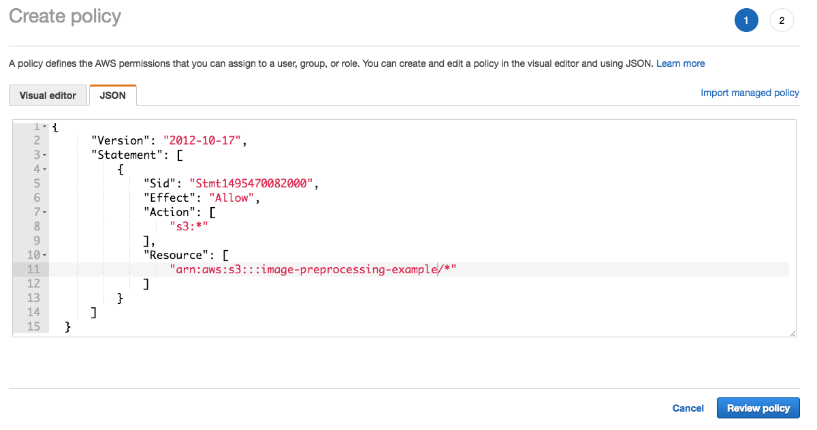Collapse the Resource array fold arrow
This screenshot has height=430, width=817.
(45, 255)
